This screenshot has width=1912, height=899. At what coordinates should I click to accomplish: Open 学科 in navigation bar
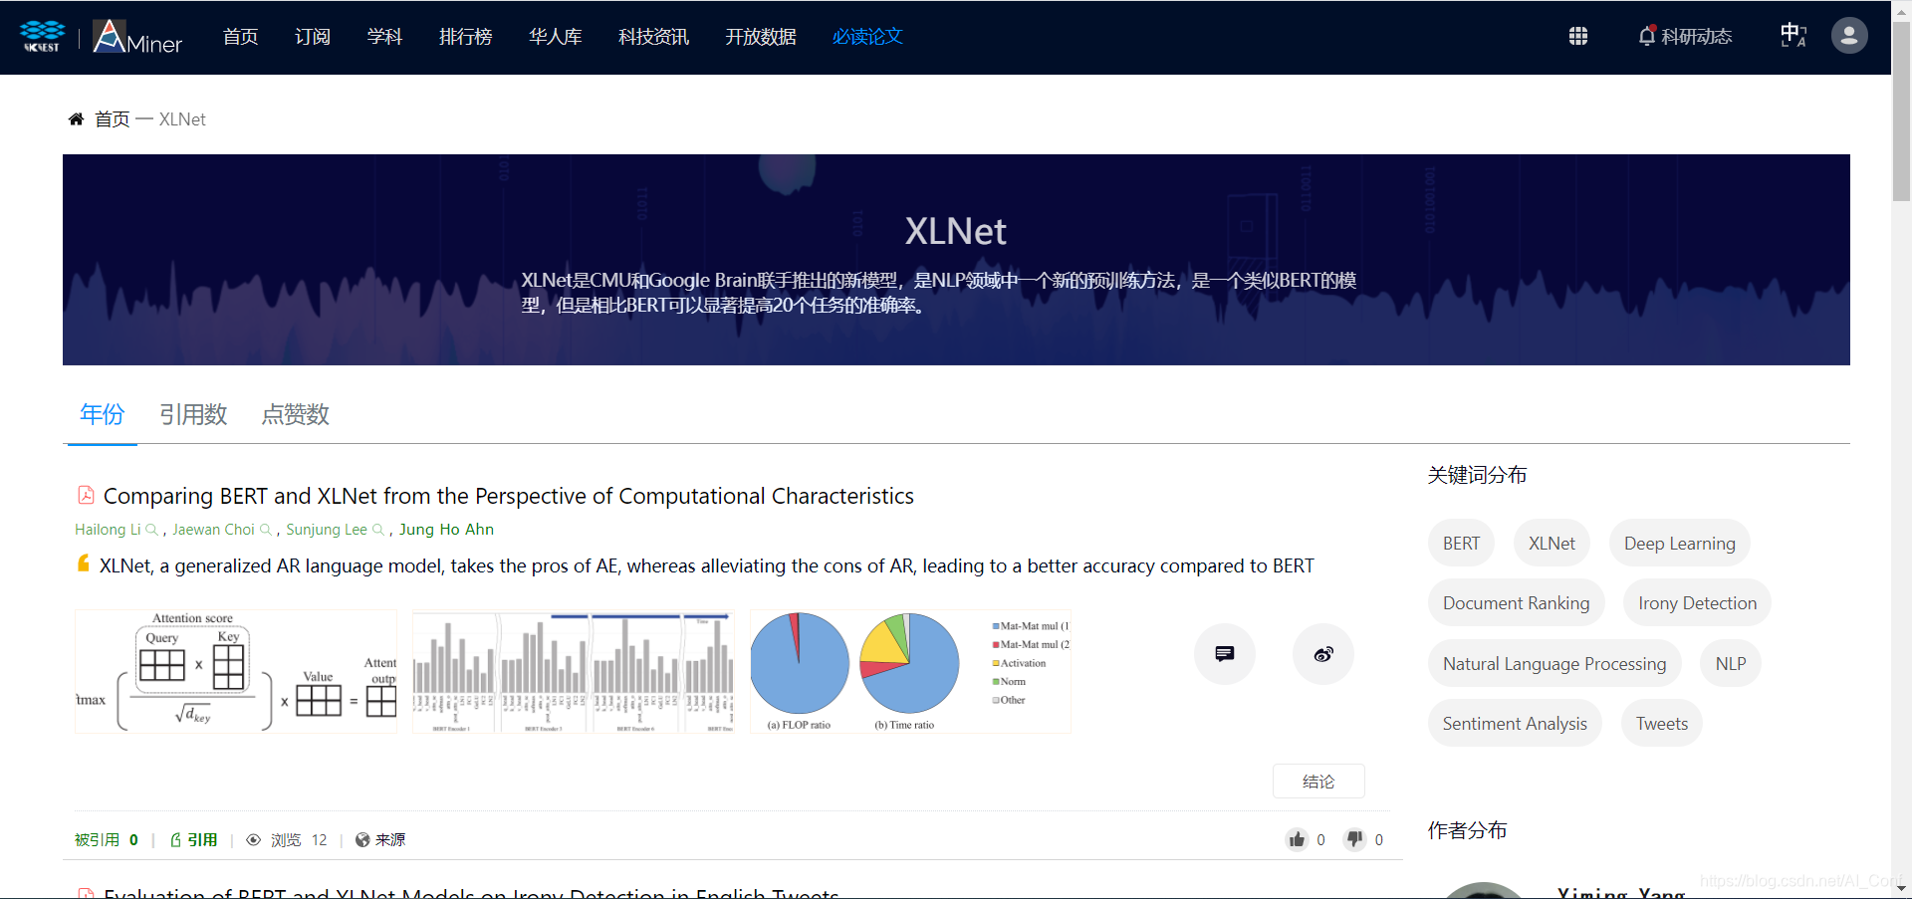point(384,37)
